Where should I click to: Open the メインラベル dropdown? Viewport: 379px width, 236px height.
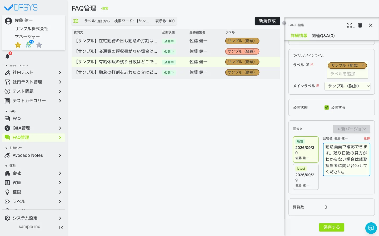coord(347,86)
